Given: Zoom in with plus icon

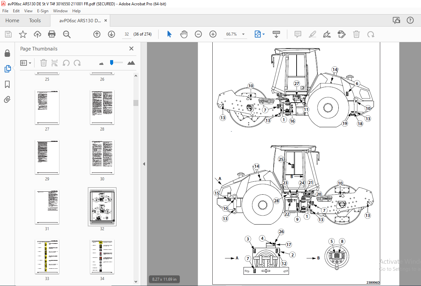Looking at the screenshot, I should click(x=213, y=34).
